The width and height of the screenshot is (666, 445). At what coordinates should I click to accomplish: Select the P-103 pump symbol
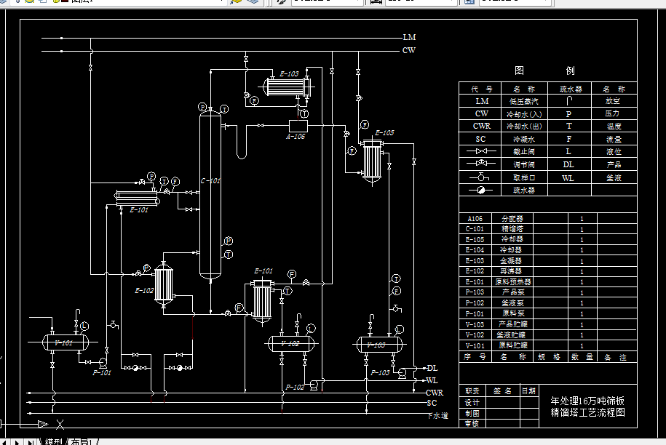click(402, 373)
